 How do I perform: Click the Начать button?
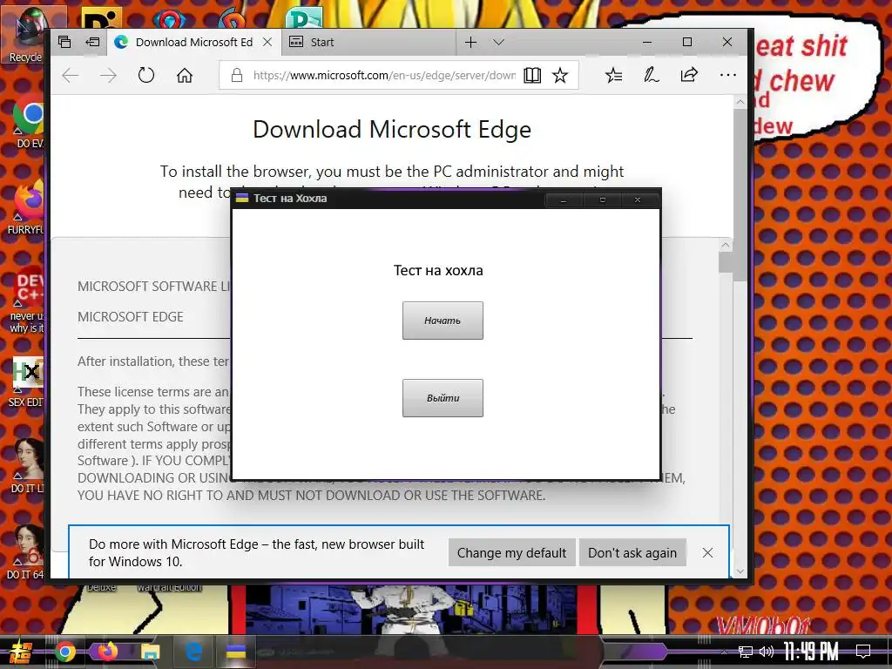click(x=443, y=321)
